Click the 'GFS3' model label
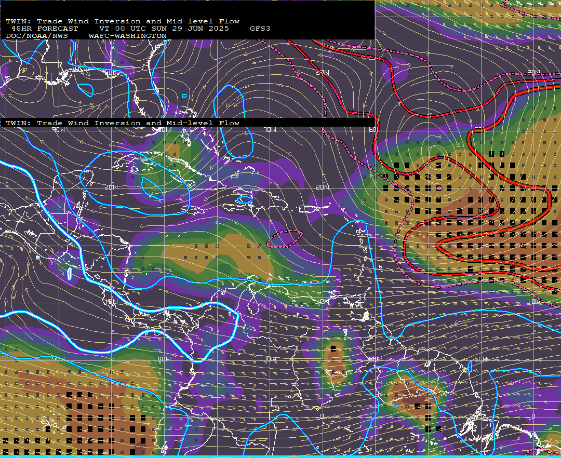The width and height of the screenshot is (561, 458). pos(260,29)
